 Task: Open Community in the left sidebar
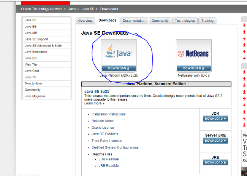coord(47,90)
